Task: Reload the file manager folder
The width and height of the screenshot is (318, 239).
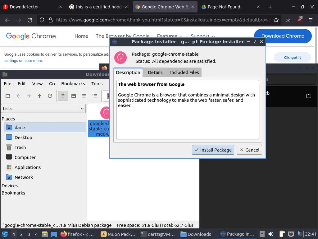Action: [x=50, y=96]
